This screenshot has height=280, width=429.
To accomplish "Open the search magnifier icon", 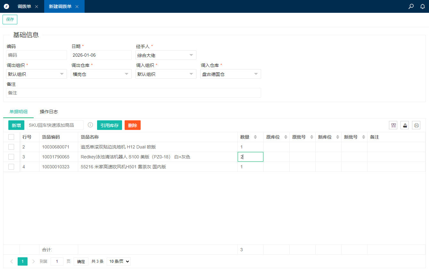I will [x=411, y=6].
